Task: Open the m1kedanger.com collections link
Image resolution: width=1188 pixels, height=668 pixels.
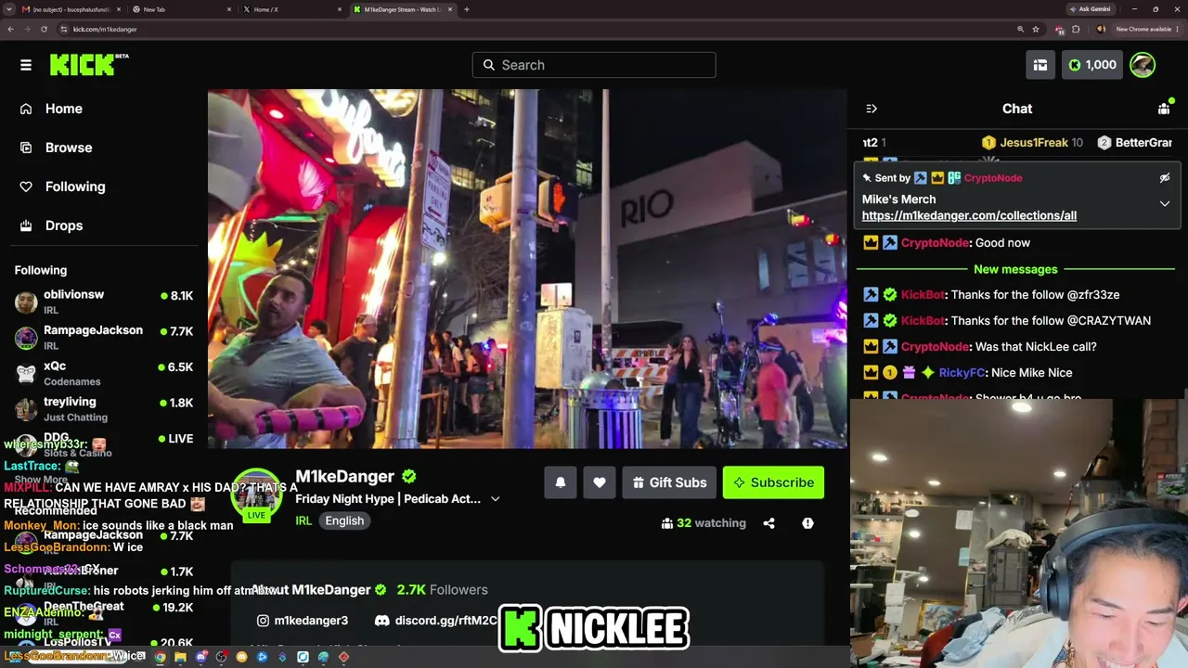Action: pos(969,215)
